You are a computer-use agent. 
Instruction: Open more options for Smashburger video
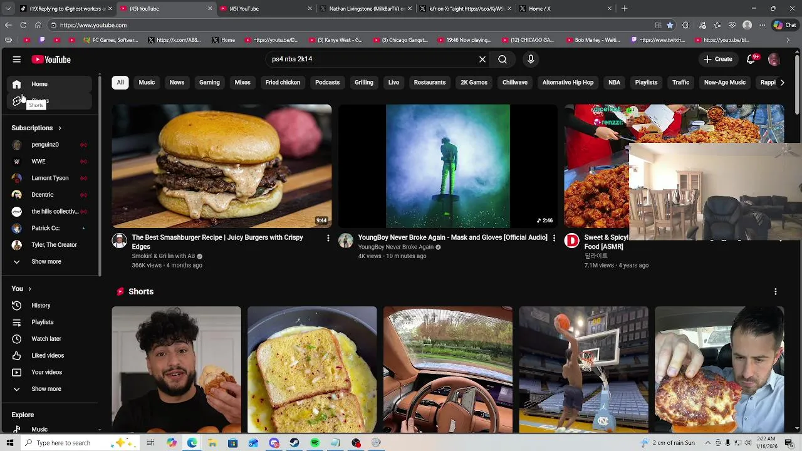click(x=328, y=238)
